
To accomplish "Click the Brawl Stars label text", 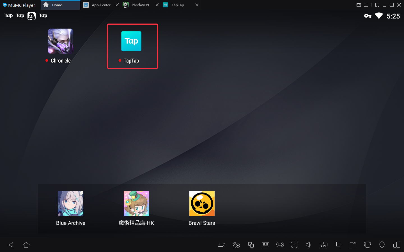I will [202, 223].
